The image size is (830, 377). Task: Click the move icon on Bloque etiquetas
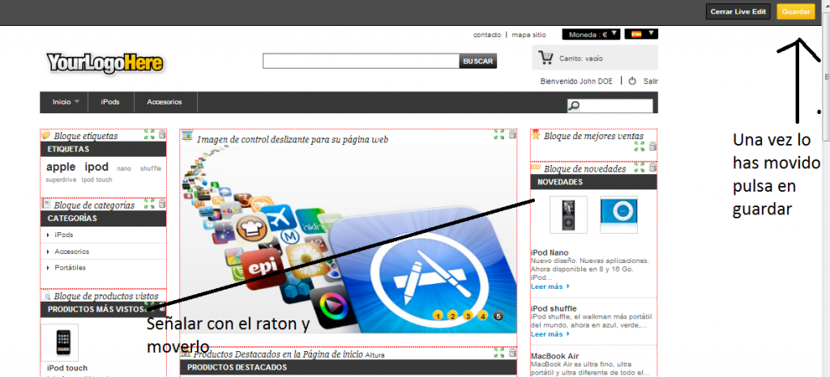[x=148, y=134]
